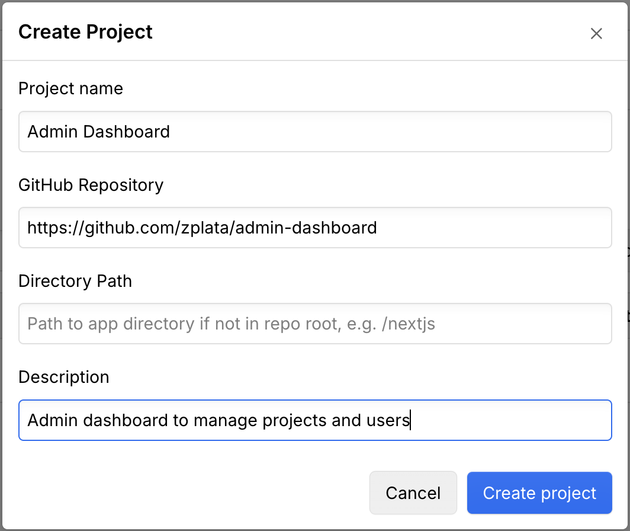Dismiss the dialog using Cancel
630x531 pixels.
pyautogui.click(x=413, y=492)
